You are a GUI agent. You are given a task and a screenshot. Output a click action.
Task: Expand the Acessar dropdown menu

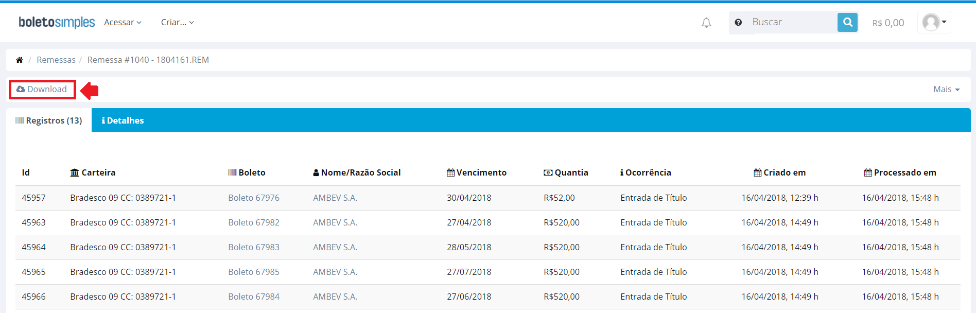(123, 22)
